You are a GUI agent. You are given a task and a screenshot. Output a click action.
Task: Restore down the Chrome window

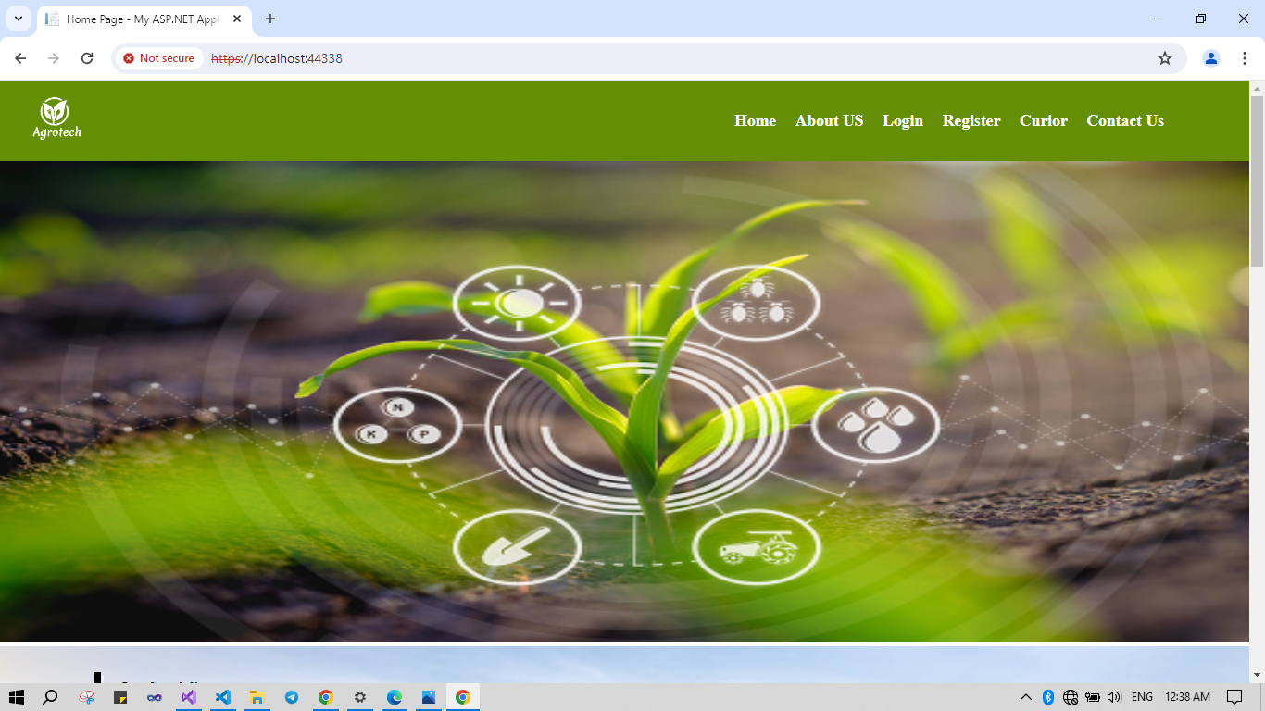[1201, 19]
